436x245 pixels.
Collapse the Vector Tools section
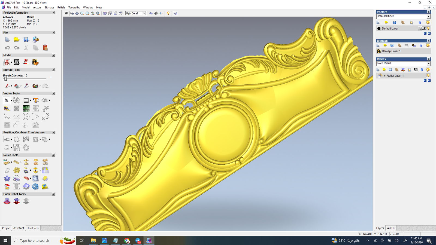pyautogui.click(x=53, y=93)
